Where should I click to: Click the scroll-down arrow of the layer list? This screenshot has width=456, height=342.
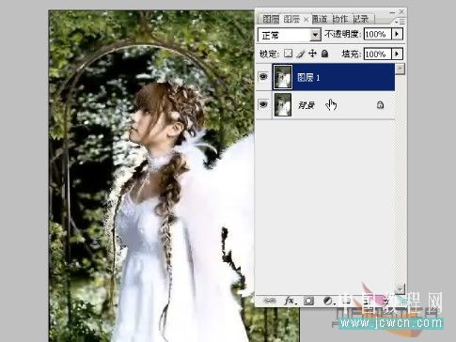400,288
